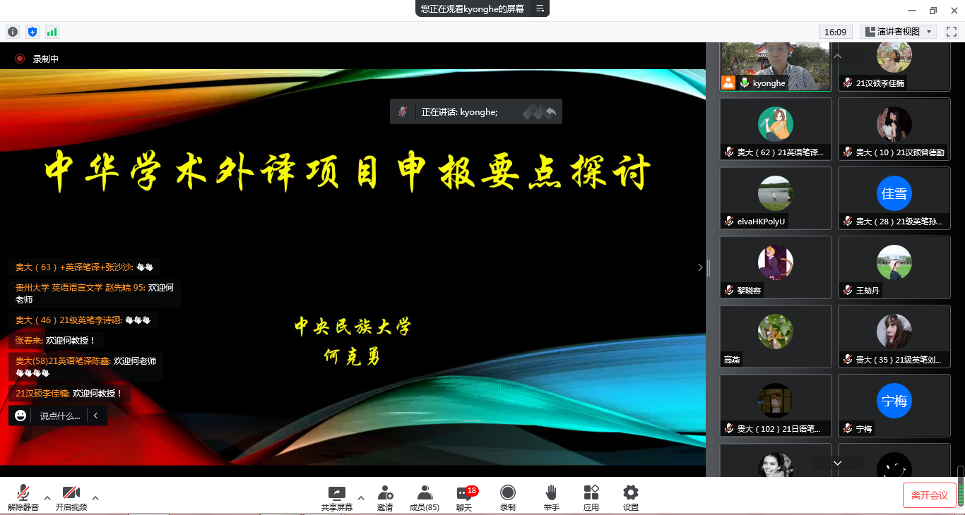Click in the 说点什么 chat input
The width and height of the screenshot is (965, 515).
[59, 416]
